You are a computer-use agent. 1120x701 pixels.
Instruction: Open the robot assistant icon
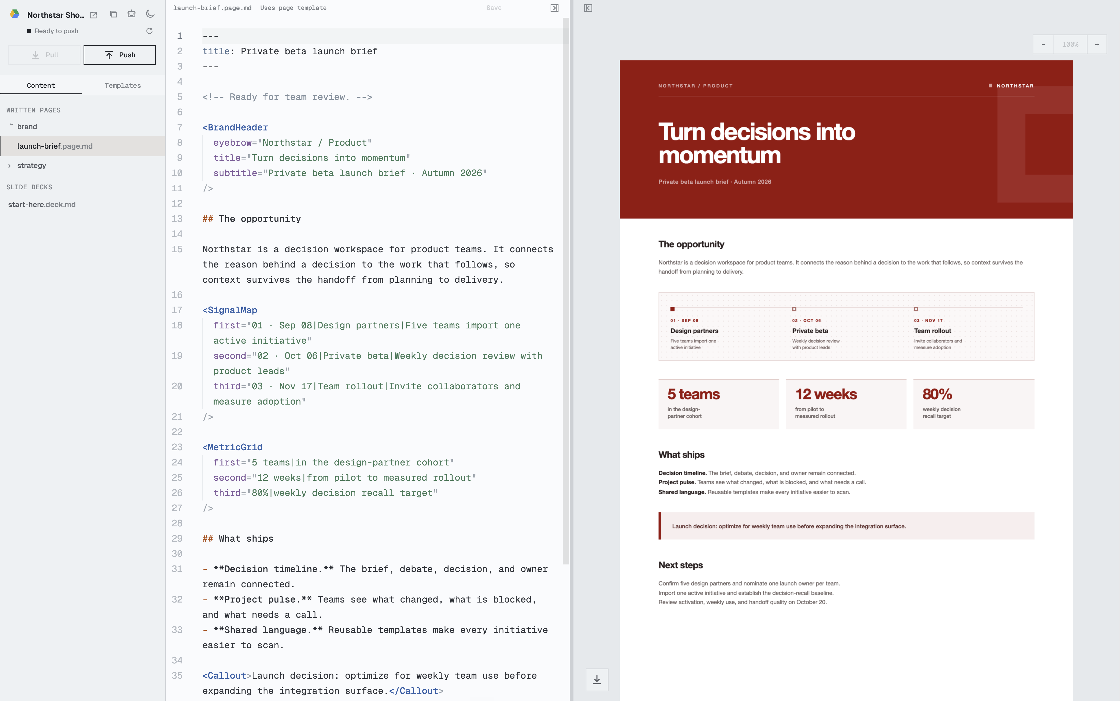pyautogui.click(x=132, y=14)
